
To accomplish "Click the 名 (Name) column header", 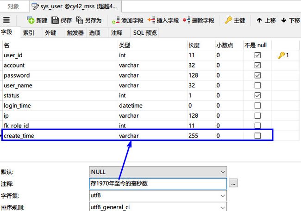I will tap(60, 45).
